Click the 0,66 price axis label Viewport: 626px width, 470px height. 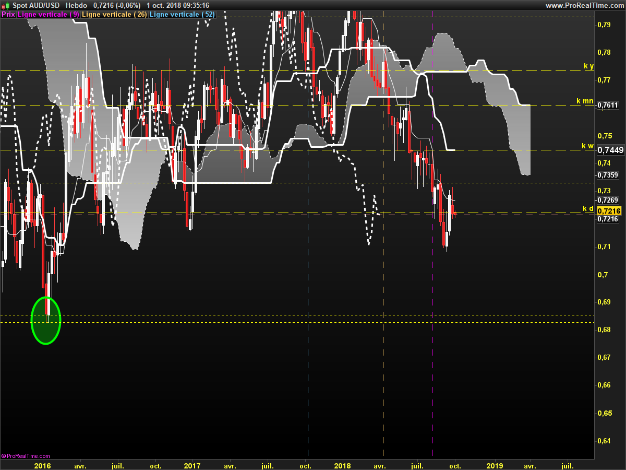[x=605, y=385]
